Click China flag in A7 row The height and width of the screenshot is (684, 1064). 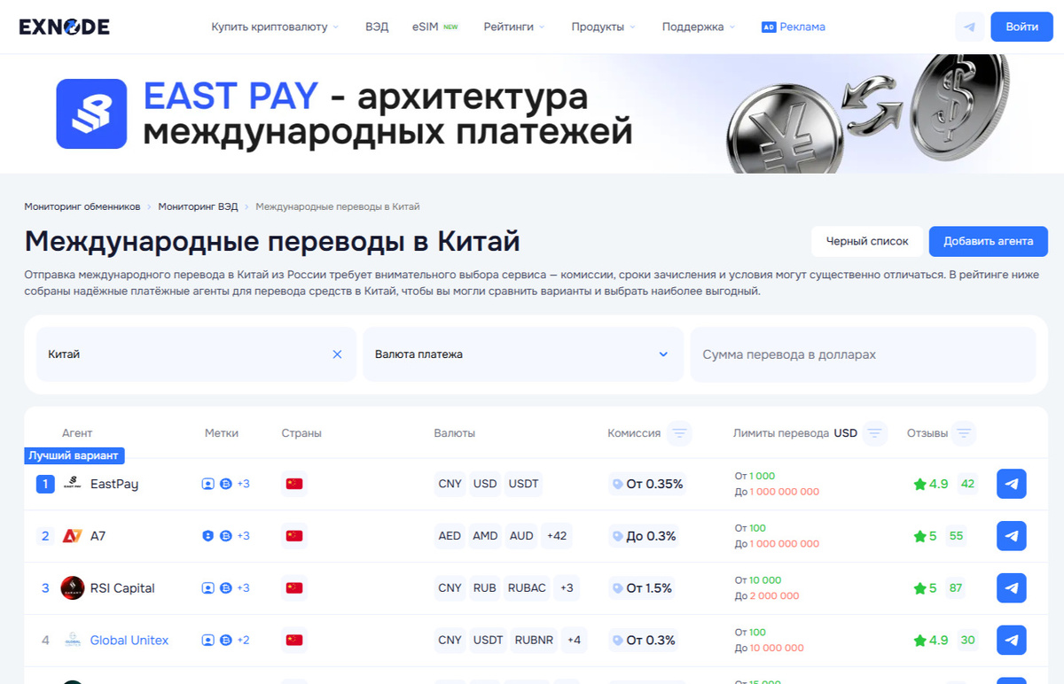tap(294, 536)
